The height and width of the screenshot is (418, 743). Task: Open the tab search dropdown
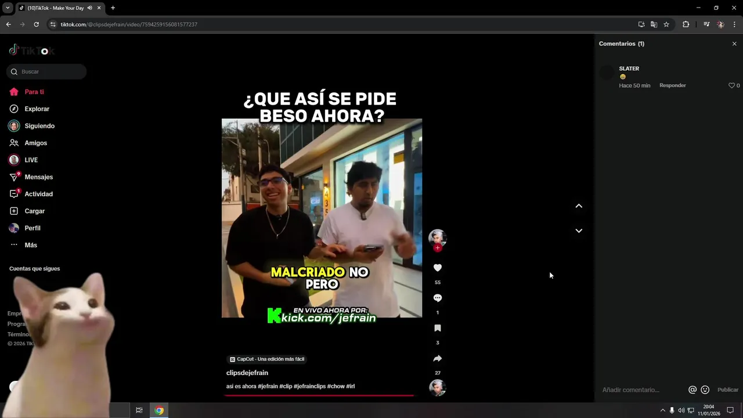coord(8,8)
